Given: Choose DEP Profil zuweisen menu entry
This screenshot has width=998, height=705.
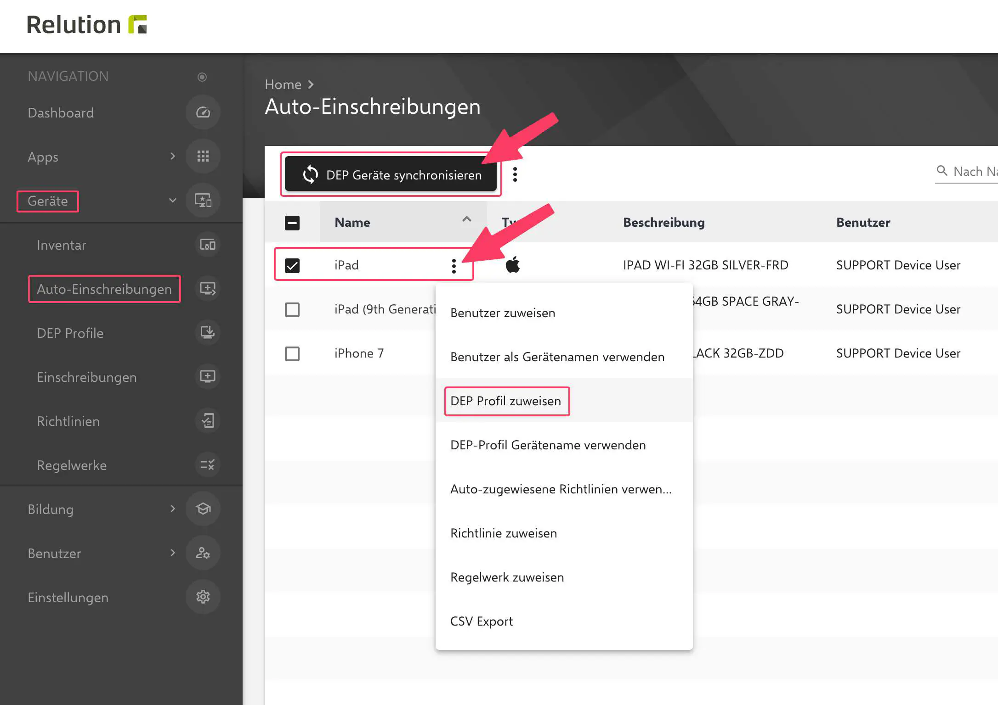Looking at the screenshot, I should 505,401.
